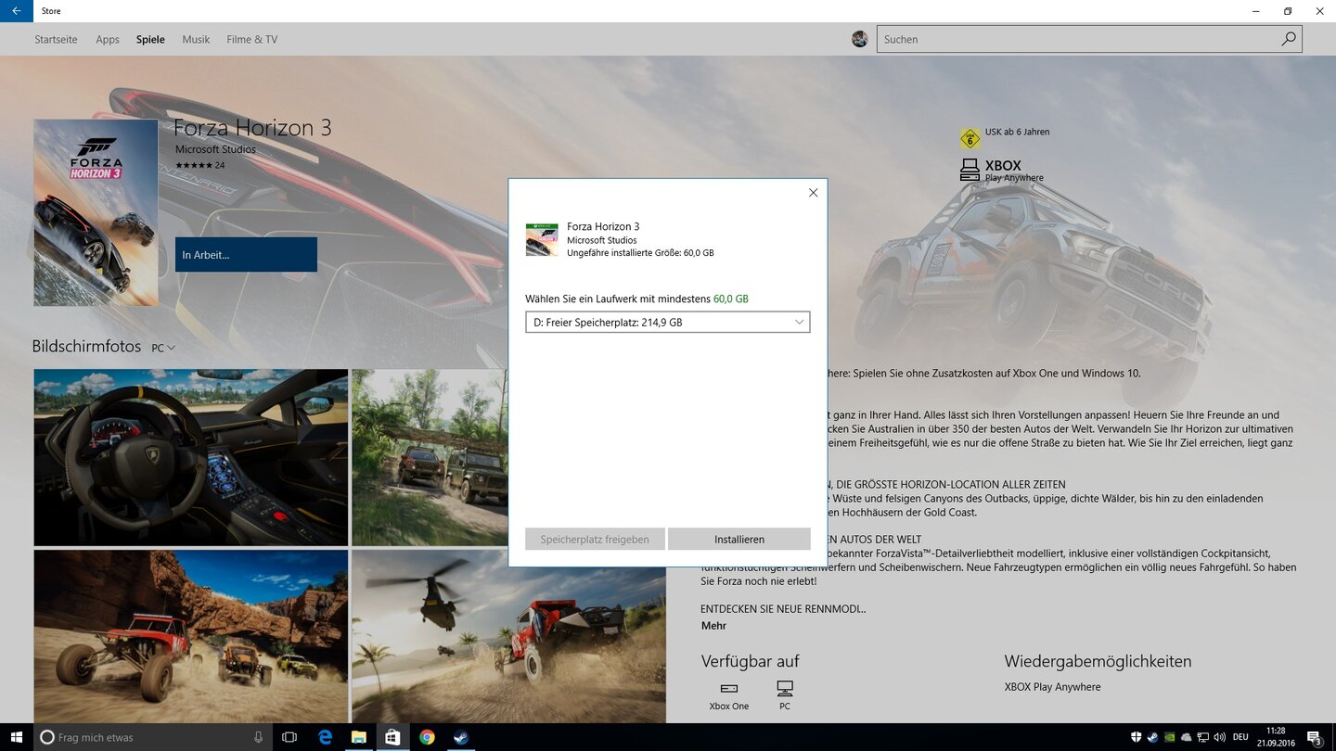Go to Startseite tab

tap(56, 39)
